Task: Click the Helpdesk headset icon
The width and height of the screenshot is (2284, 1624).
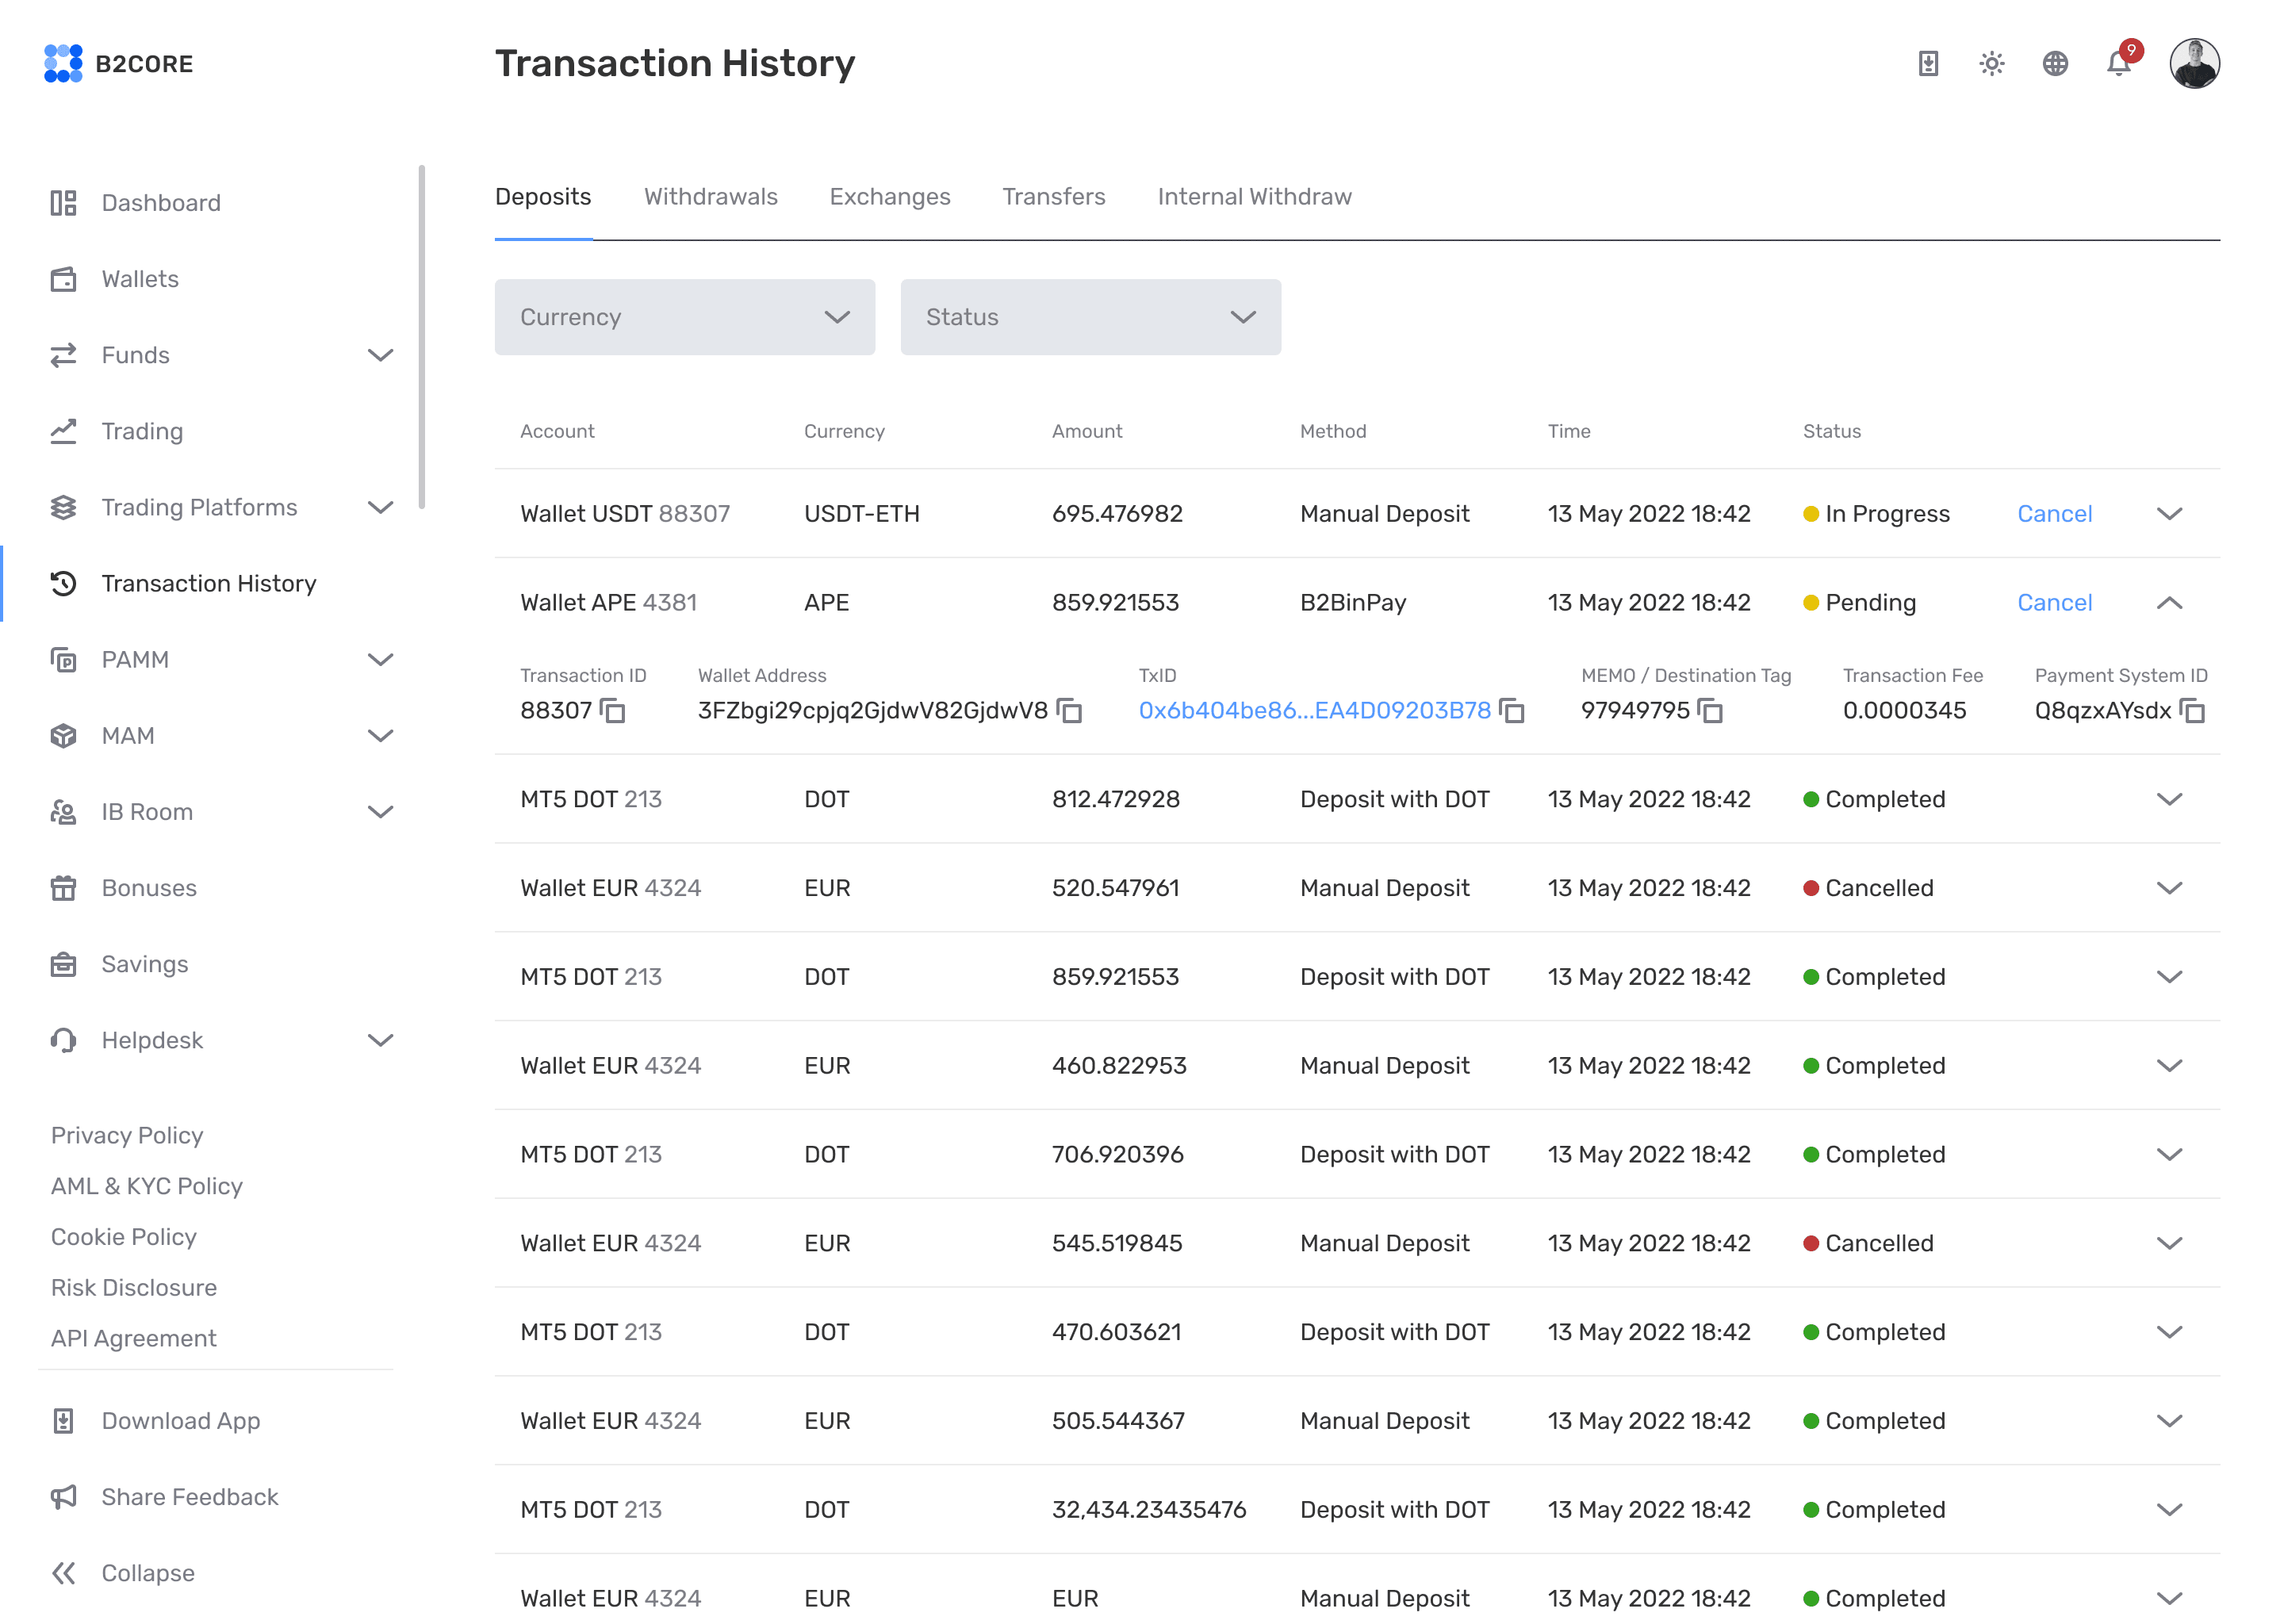Action: coord(63,1040)
